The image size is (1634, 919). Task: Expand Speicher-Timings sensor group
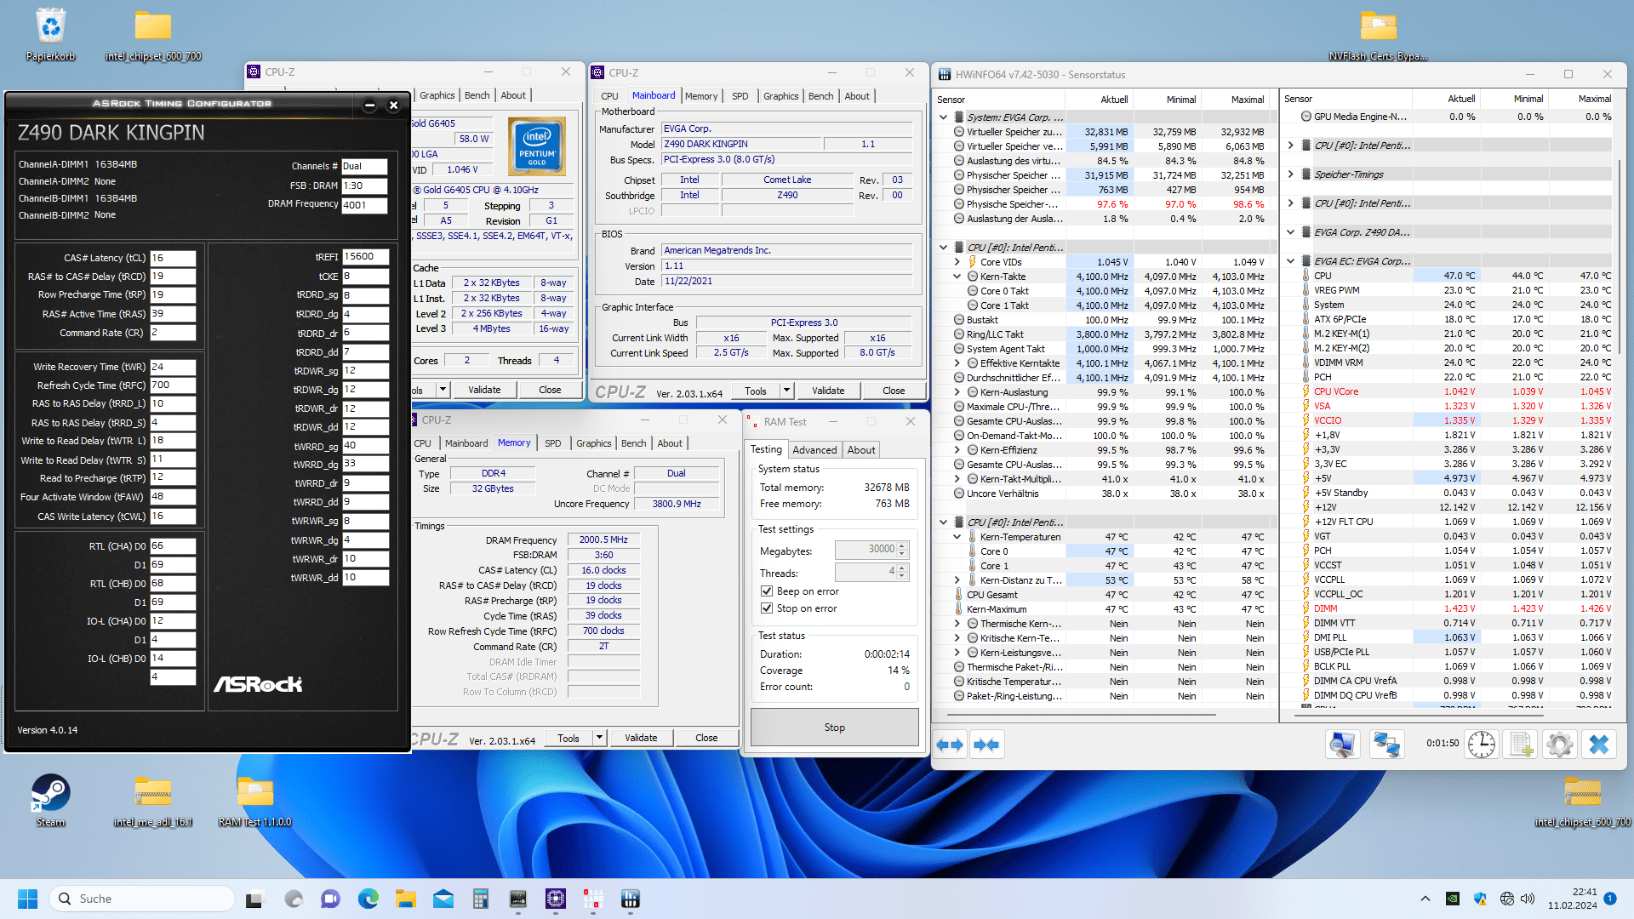[x=1290, y=174]
